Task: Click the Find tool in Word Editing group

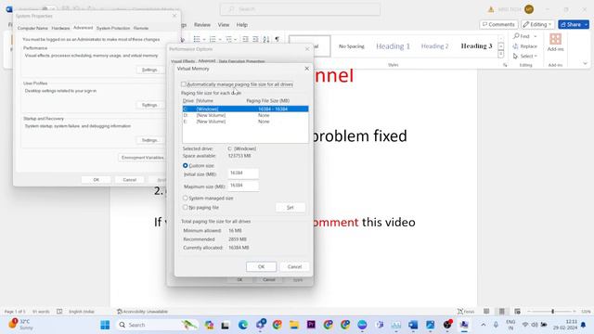Action: coord(522,36)
